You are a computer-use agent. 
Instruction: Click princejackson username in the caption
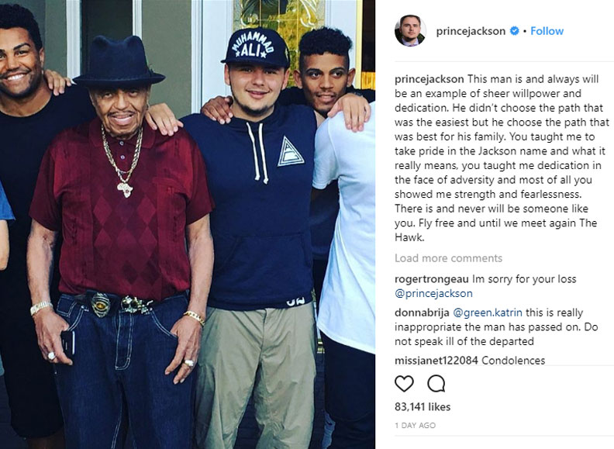click(429, 79)
